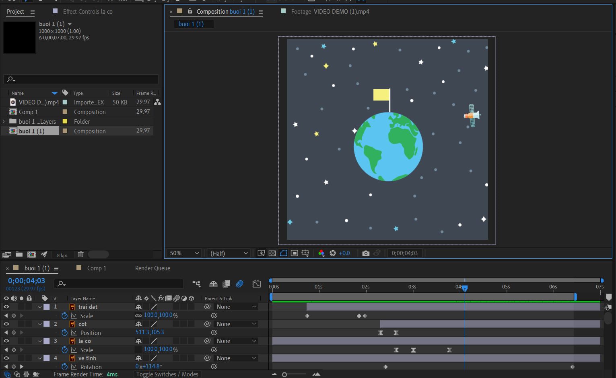The image size is (616, 378).
Task: Toggle Fast Previews icon in viewer
Action: click(261, 253)
